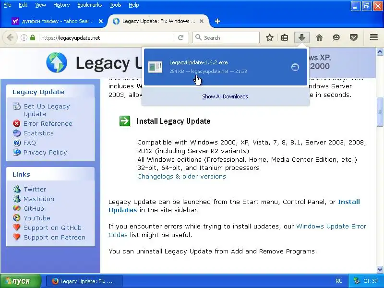Visit the Mastodon link
The image size is (384, 288).
point(39,199)
